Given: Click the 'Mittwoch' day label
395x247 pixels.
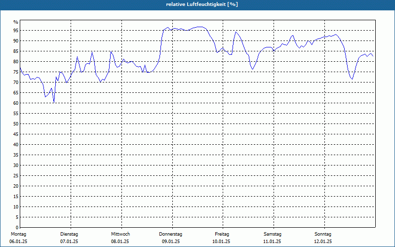Looking at the screenshot, I should tap(120, 234).
